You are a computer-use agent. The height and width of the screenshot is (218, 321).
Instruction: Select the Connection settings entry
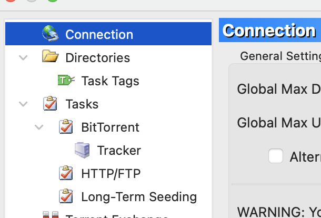click(99, 35)
